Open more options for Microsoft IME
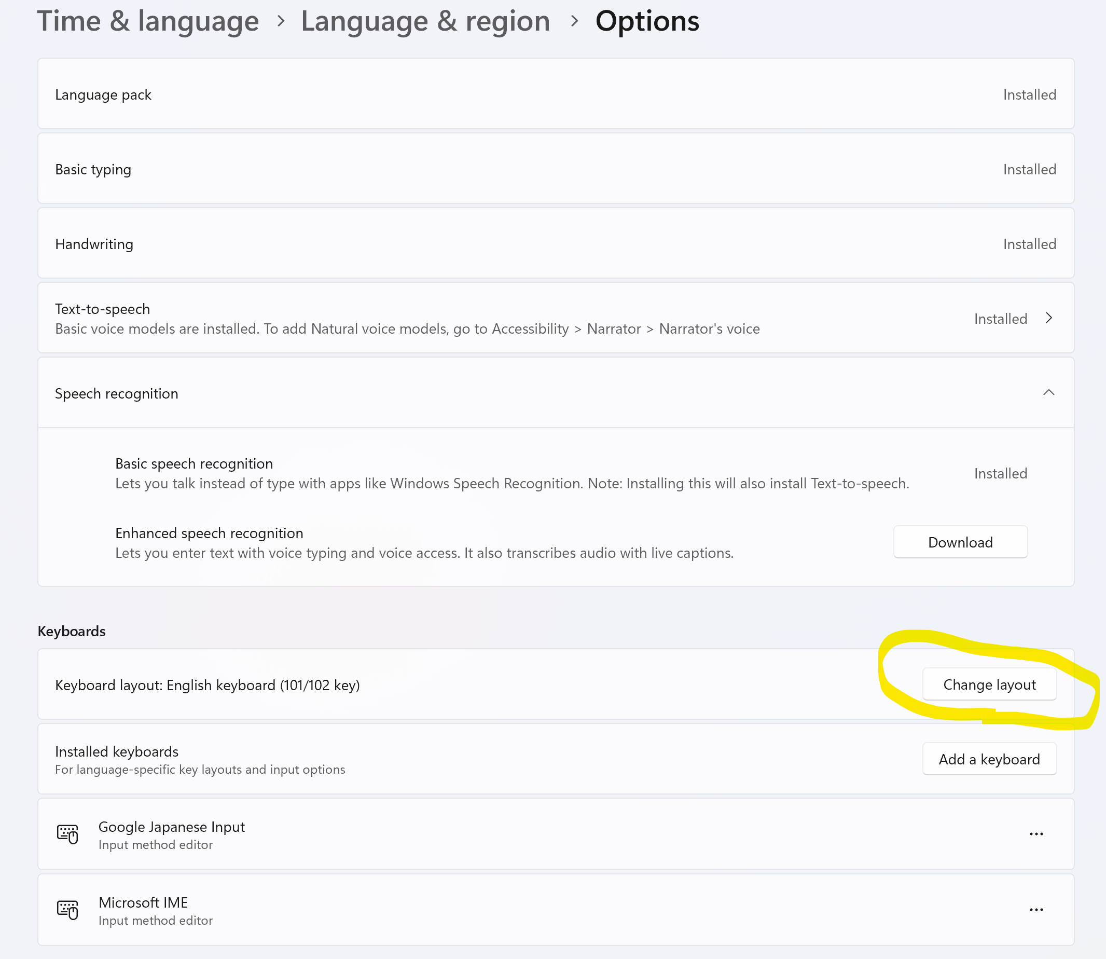 (x=1036, y=910)
